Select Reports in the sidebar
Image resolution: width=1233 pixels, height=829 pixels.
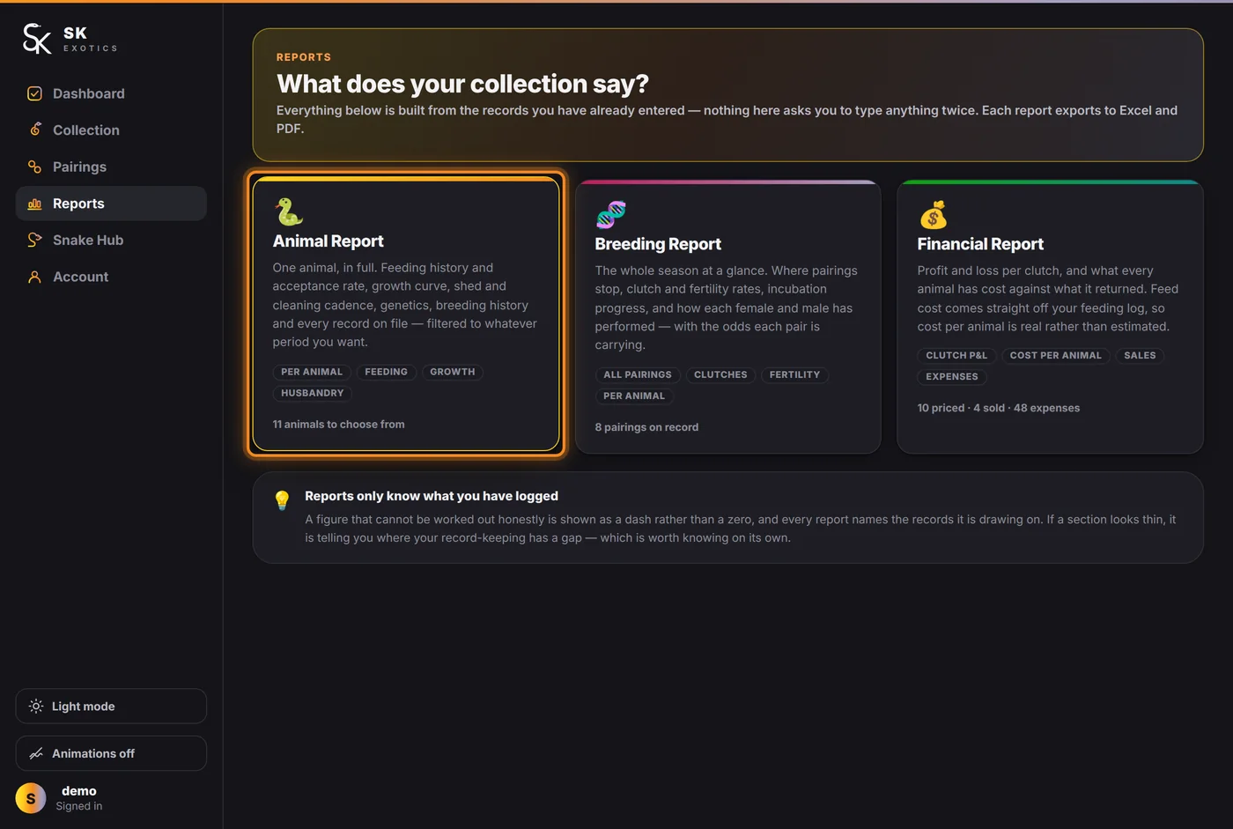click(x=111, y=204)
